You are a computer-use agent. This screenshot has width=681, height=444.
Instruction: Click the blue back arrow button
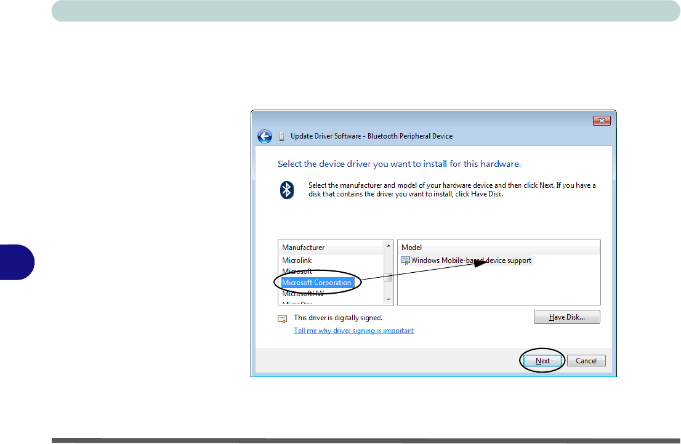[265, 137]
